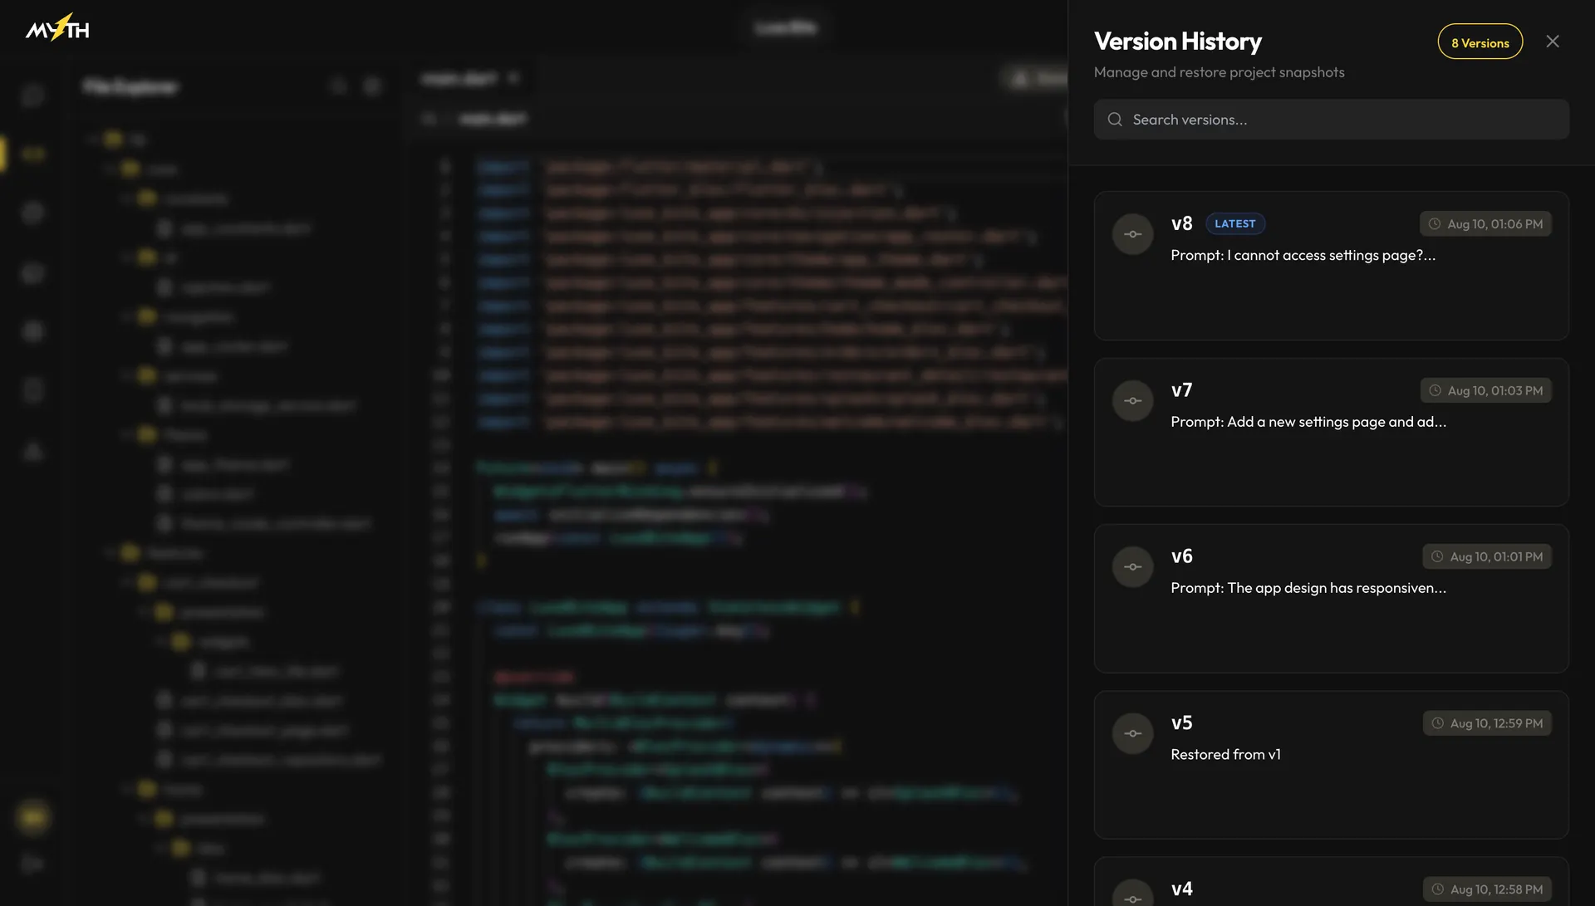
Task: Click the "Aug 10, 01:03 PM" timestamp
Action: pyautogui.click(x=1485, y=391)
